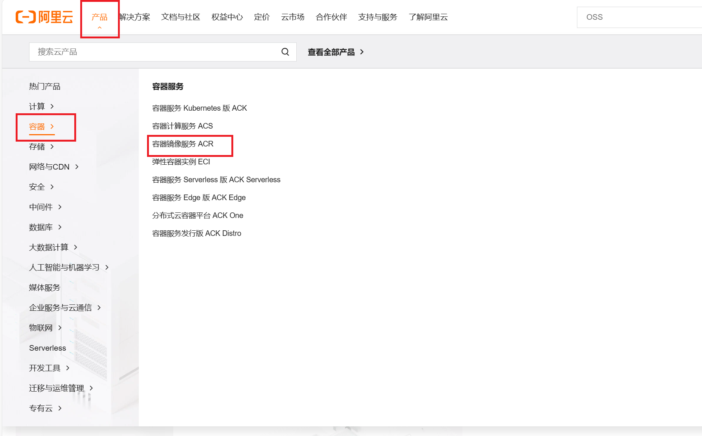Expand the 容器 category chevron
This screenshot has height=436, width=702.
[x=52, y=127]
